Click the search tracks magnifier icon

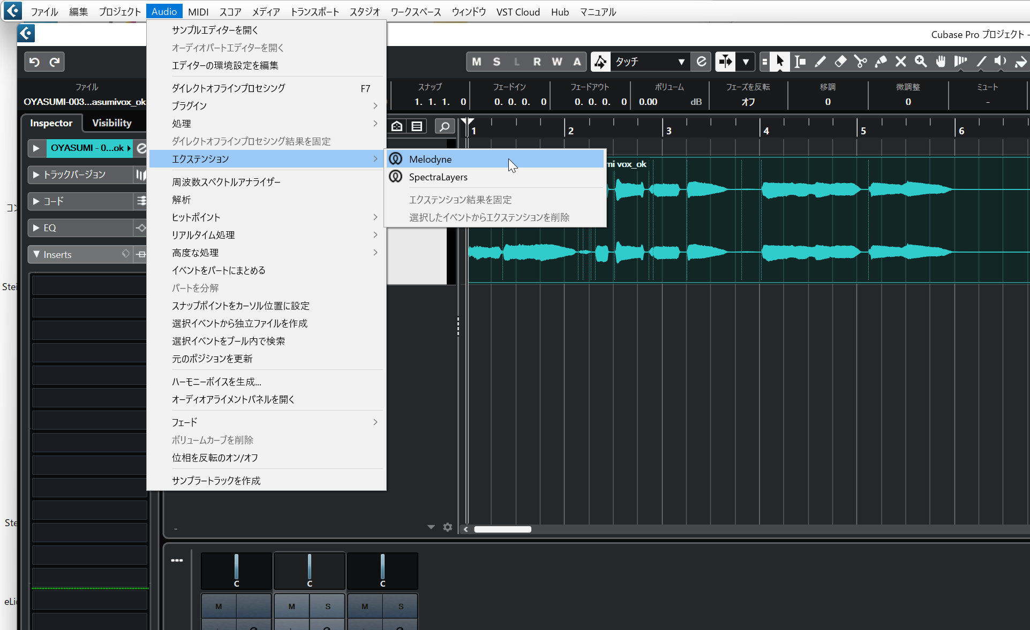pos(444,126)
